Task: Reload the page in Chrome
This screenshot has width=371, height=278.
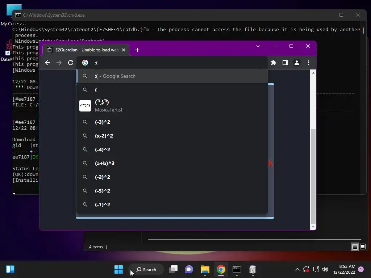Action: pos(71,63)
